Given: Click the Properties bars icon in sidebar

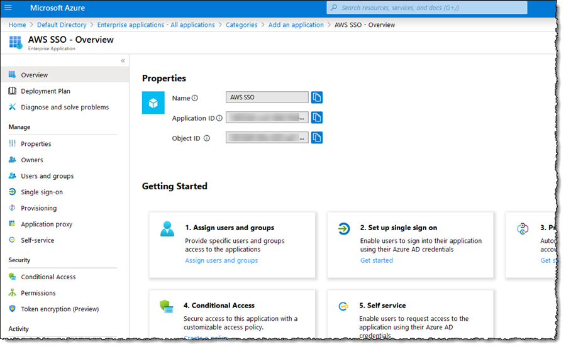Looking at the screenshot, I should click(x=13, y=143).
